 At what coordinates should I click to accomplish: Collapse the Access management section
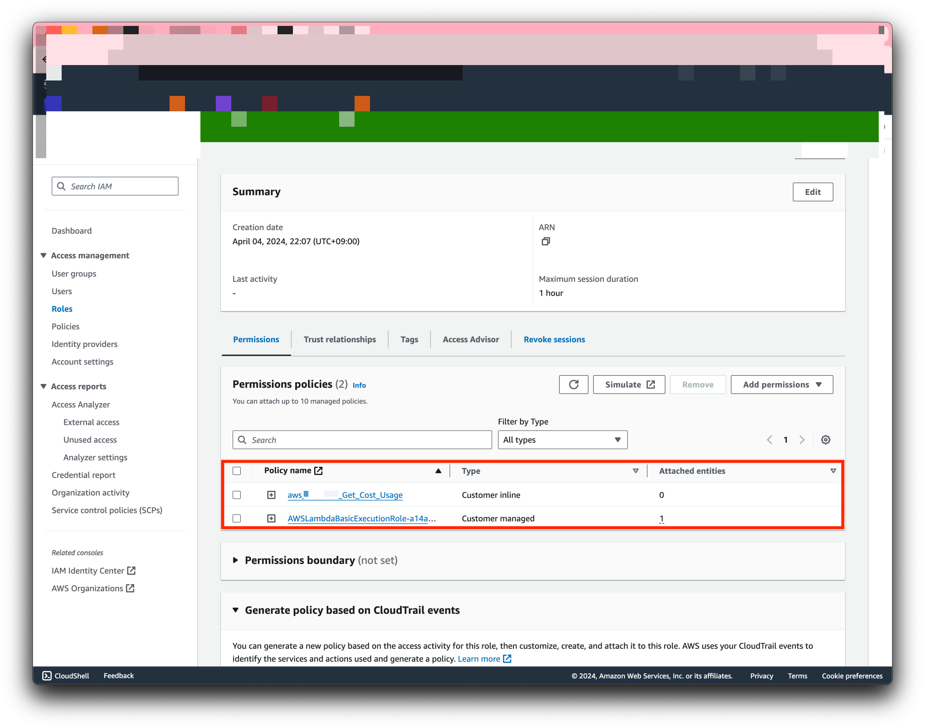43,255
